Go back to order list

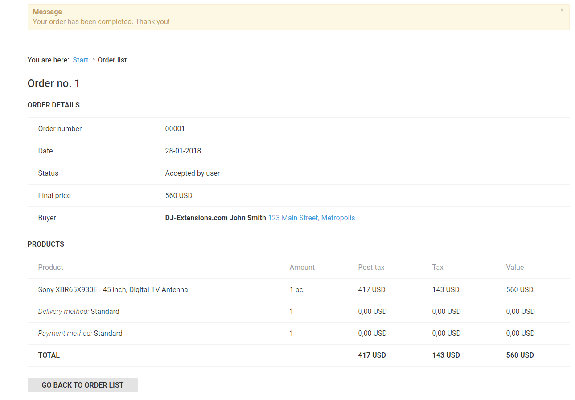[82, 385]
